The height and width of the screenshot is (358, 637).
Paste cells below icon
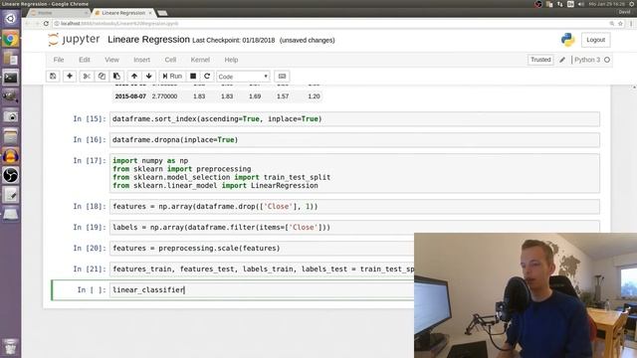116,77
